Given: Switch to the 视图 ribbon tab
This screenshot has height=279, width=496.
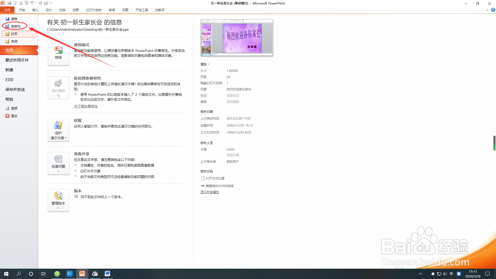Looking at the screenshot, I should [125, 10].
